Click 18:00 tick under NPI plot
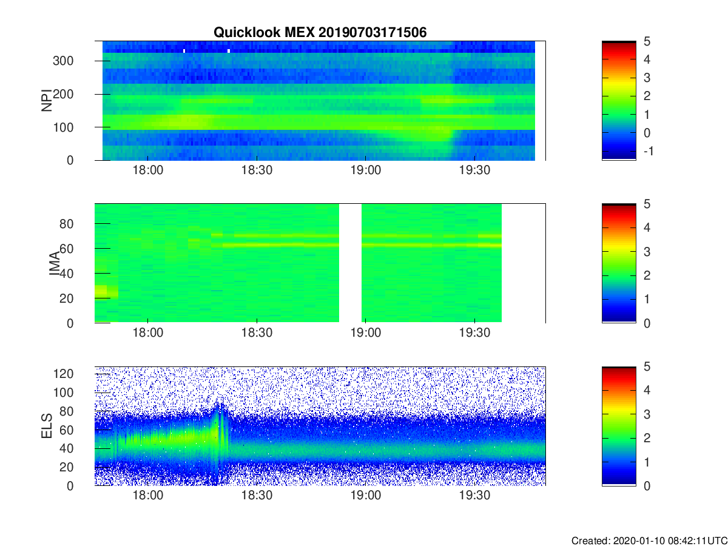This screenshot has height=546, width=728. click(147, 171)
